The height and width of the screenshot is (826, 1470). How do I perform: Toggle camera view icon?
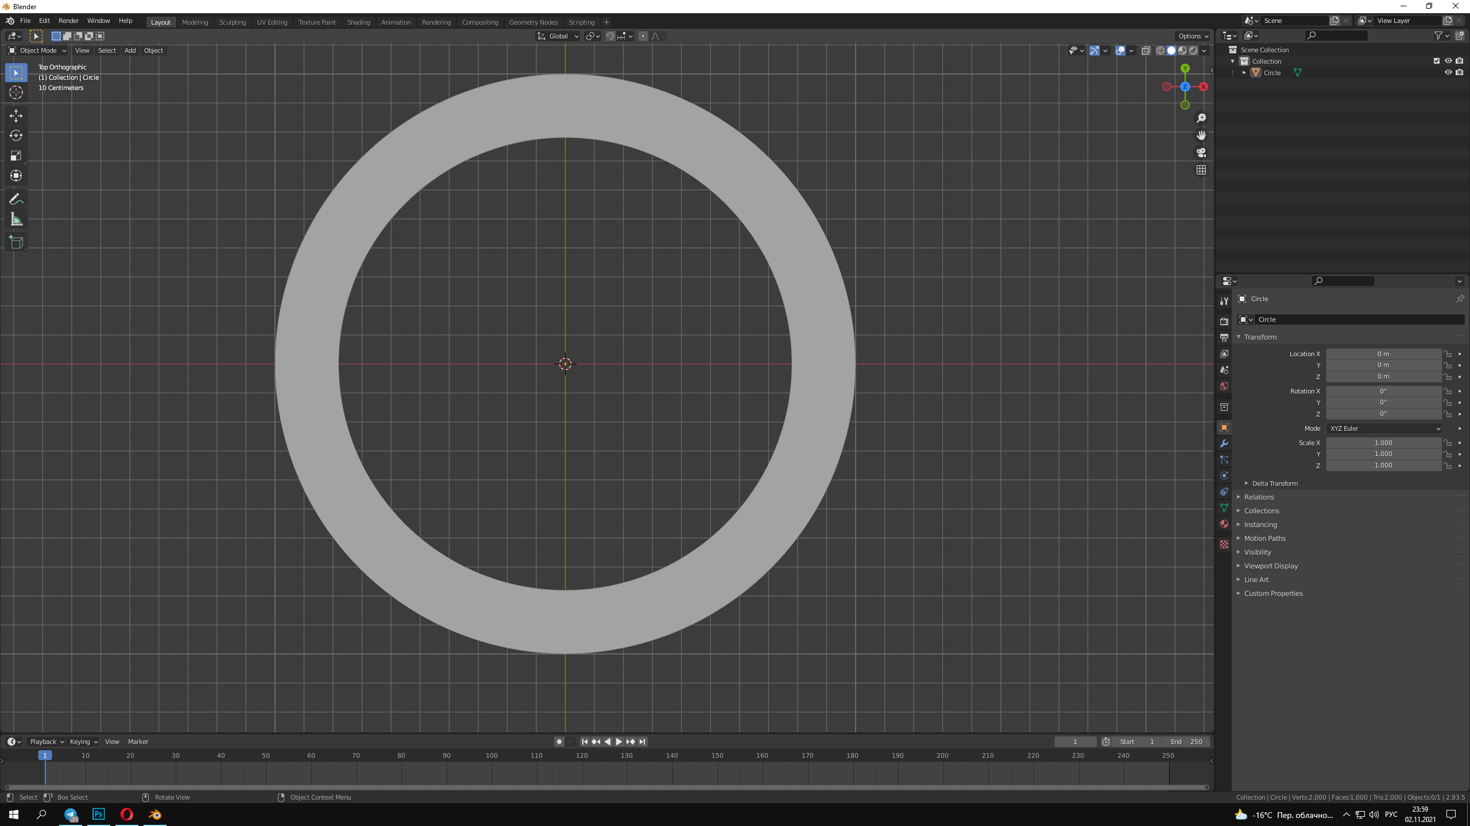click(1201, 153)
